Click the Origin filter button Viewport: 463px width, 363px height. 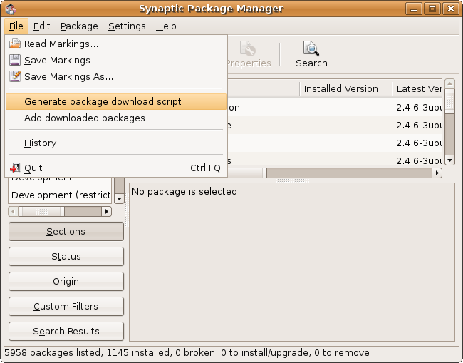point(66,282)
